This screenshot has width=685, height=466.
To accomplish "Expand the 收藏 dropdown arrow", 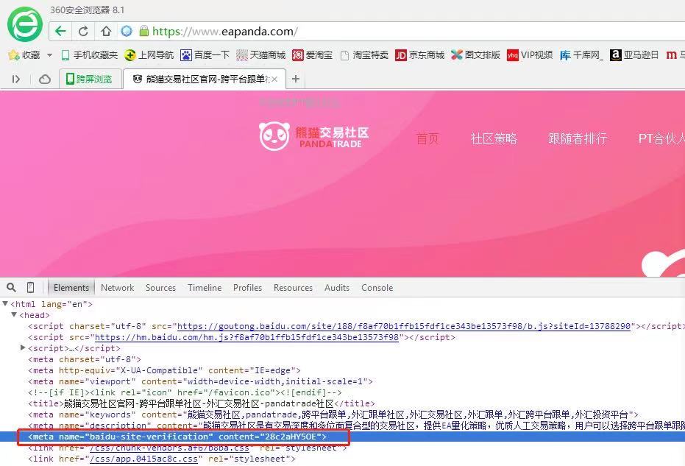I will (x=49, y=55).
